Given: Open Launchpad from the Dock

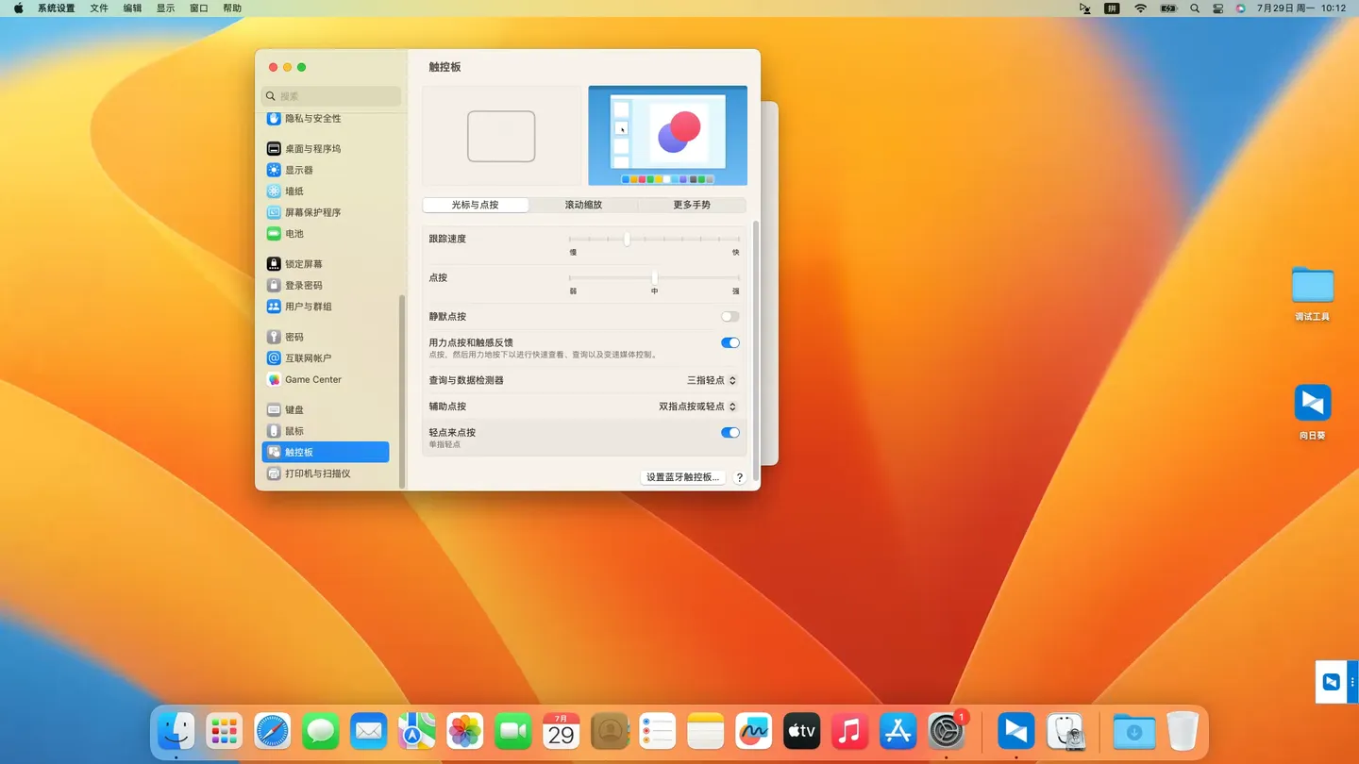Looking at the screenshot, I should point(224,731).
